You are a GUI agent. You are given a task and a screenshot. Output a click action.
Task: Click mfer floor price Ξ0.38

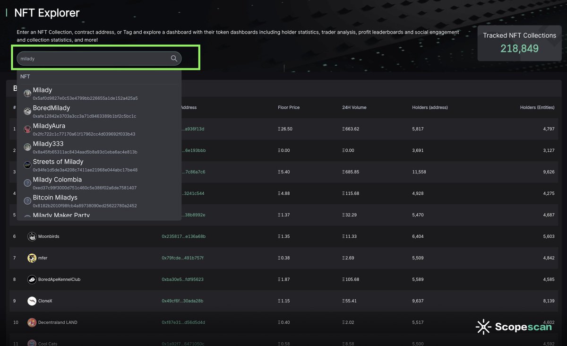coord(284,258)
